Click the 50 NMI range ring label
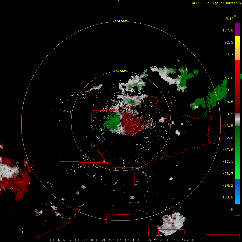 click(121, 71)
